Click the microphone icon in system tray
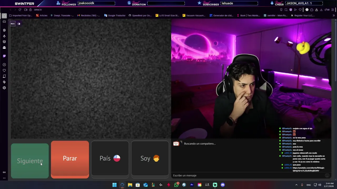Viewport: 337px width, 189px height. [302, 185]
